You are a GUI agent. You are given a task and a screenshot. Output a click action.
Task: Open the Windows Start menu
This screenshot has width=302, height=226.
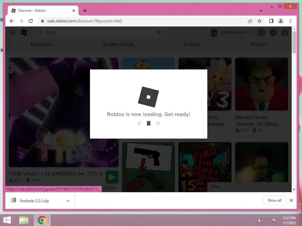[7, 220]
